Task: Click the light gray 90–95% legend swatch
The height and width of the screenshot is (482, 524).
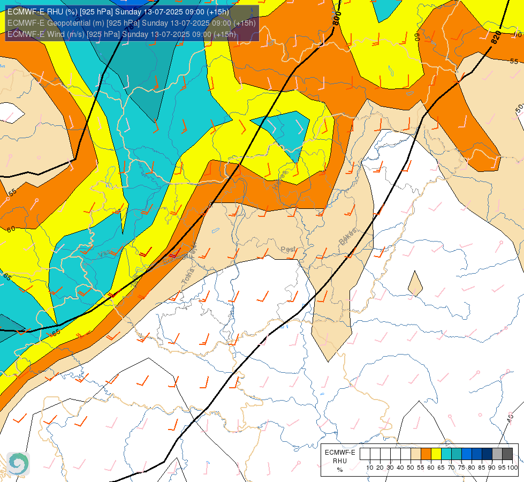Action: coord(497,454)
